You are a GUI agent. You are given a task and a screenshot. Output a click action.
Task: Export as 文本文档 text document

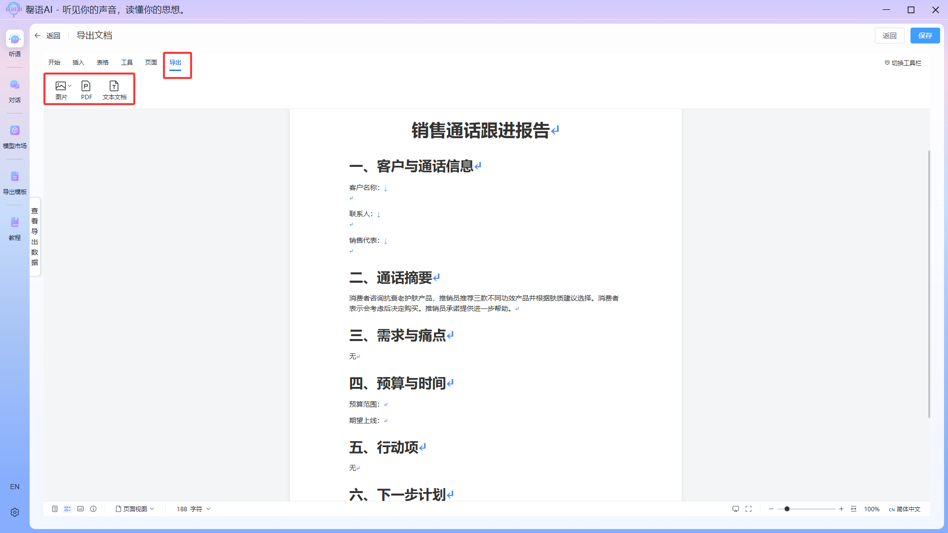pyautogui.click(x=115, y=90)
